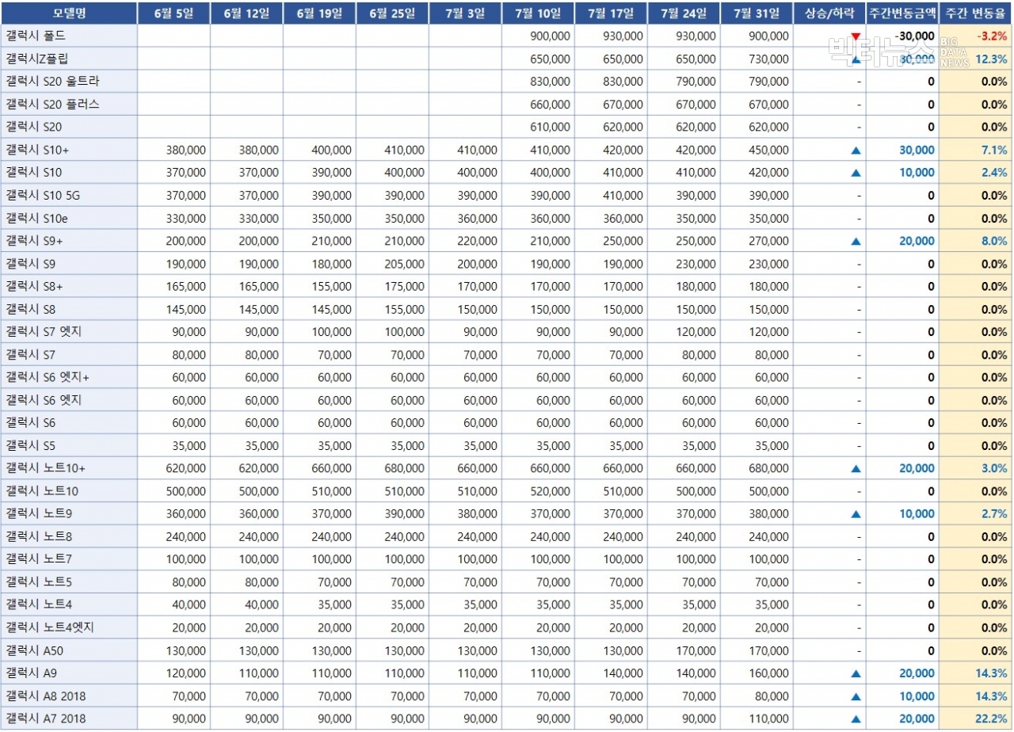Click the blue up arrow in 갤럭시 A8 2018 row

tap(856, 696)
